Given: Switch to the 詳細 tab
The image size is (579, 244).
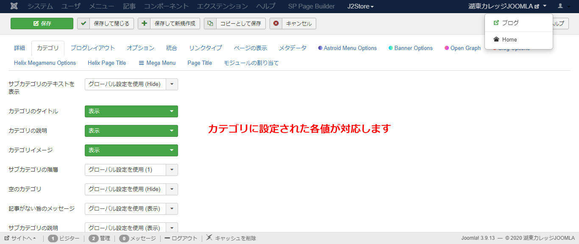Looking at the screenshot, I should coord(19,48).
